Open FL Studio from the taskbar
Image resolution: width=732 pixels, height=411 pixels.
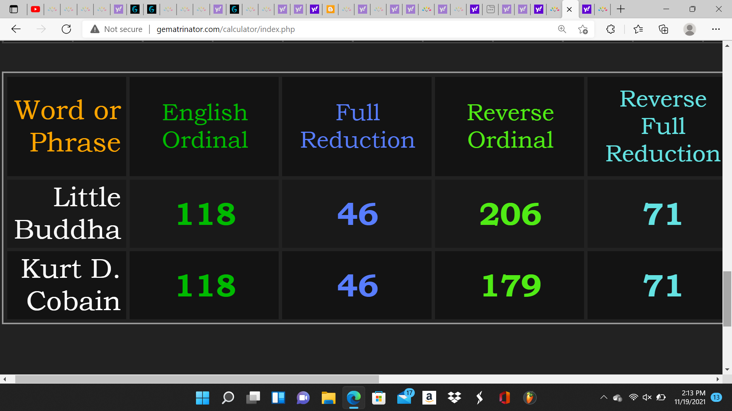point(530,398)
